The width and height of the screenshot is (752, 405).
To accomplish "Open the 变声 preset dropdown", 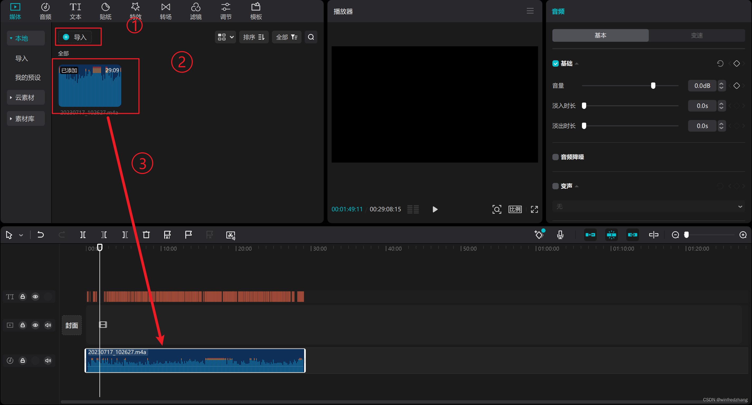I will point(648,206).
